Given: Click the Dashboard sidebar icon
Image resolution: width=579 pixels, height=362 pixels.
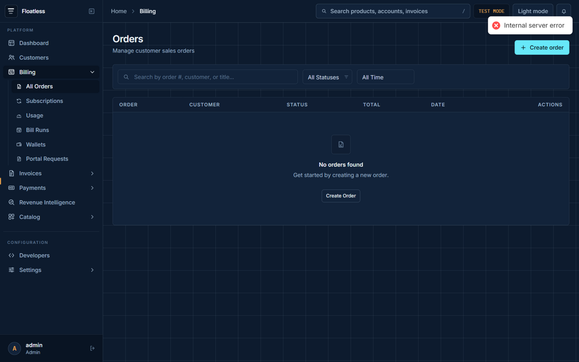Looking at the screenshot, I should [x=11, y=43].
